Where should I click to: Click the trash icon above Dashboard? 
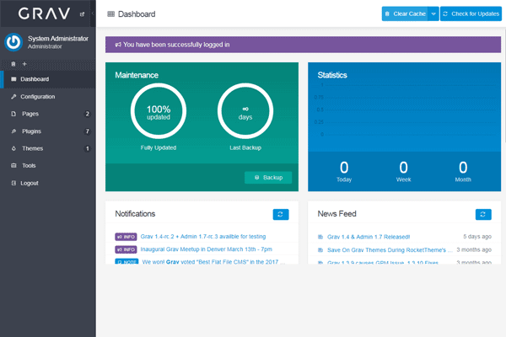13,64
